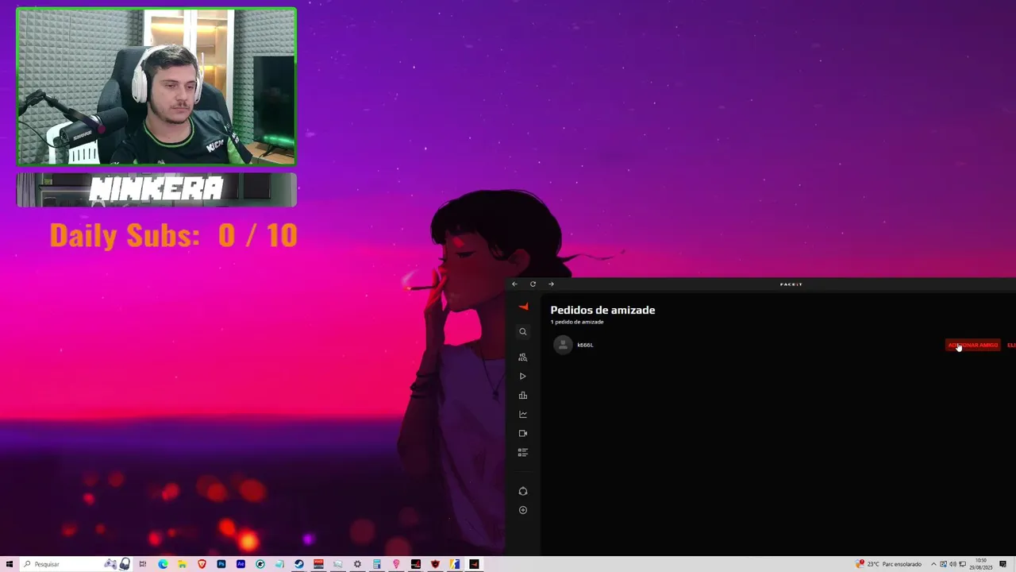Click the play triangle icon in FACEIT sidebar
This screenshot has width=1016, height=572.
coord(523,377)
